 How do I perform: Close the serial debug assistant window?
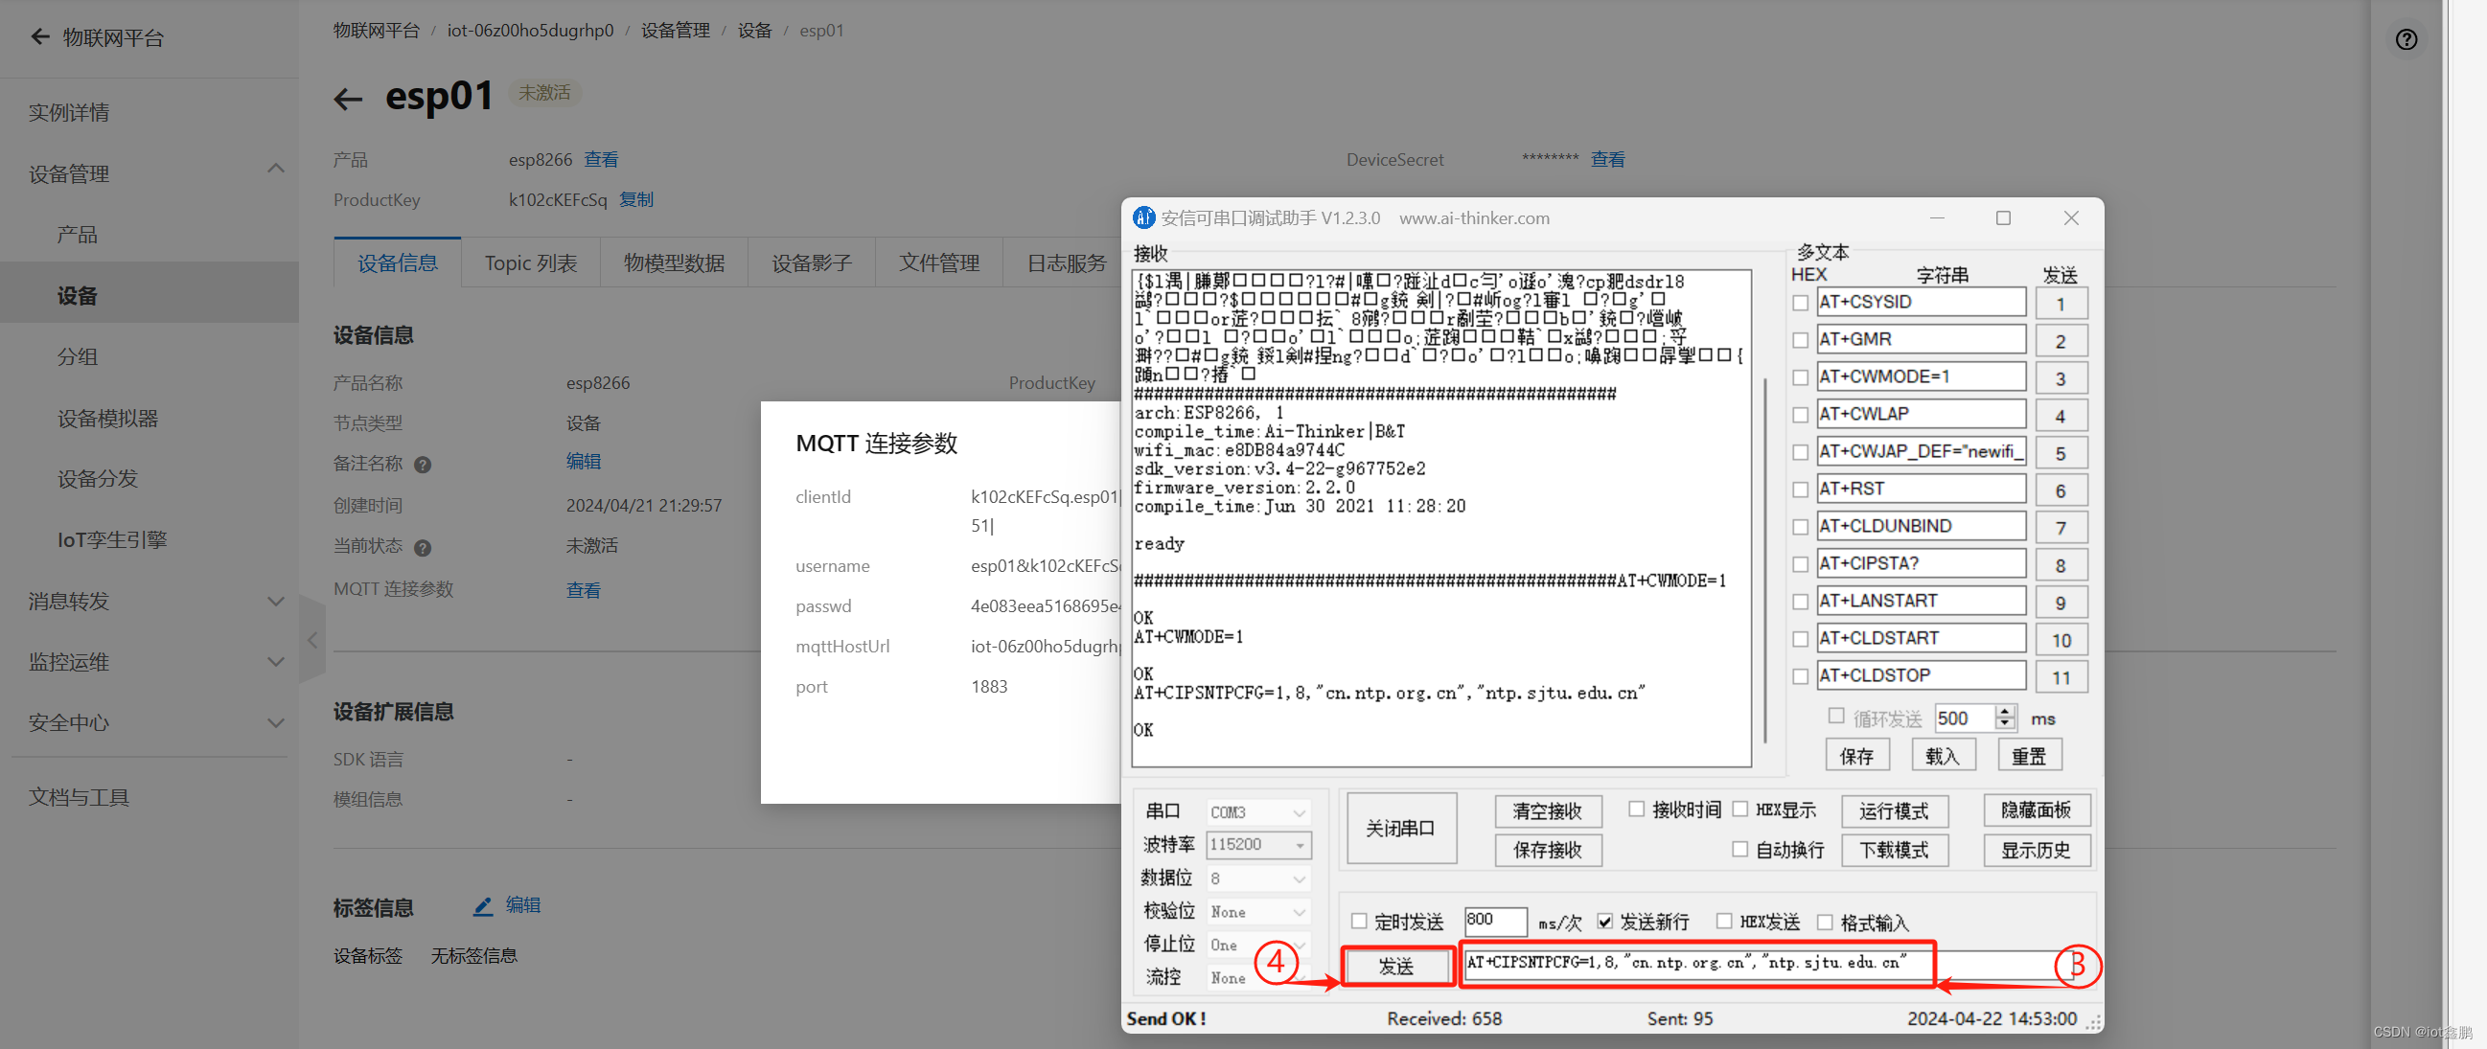(x=2071, y=218)
